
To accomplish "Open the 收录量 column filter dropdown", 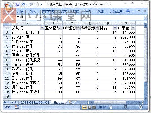I will 133,28.
